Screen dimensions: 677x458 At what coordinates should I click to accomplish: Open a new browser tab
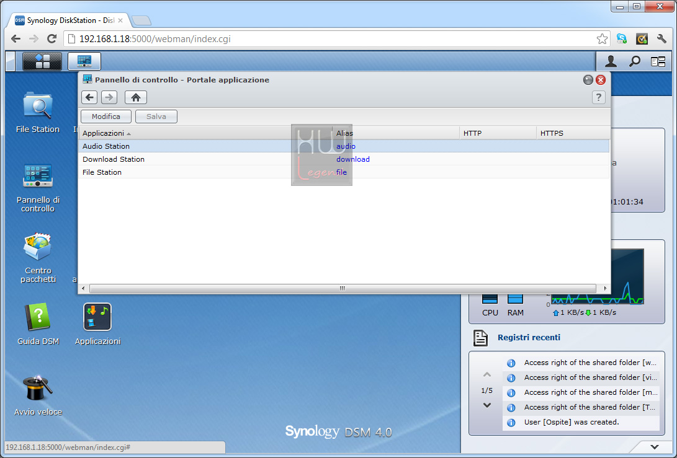coord(141,20)
